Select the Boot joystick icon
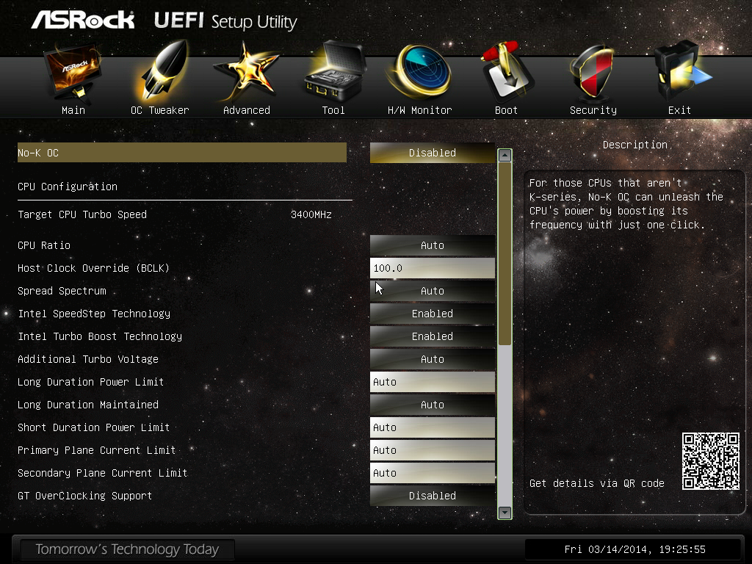 click(507, 72)
